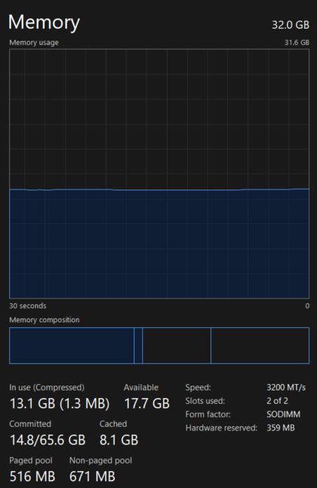317x488 pixels.
Task: Click the Speed: label
Action: pyautogui.click(x=198, y=388)
